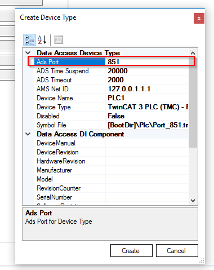This screenshot has height=270, width=214.
Task: Switch to Categorized view in property grid
Action: click(x=29, y=40)
